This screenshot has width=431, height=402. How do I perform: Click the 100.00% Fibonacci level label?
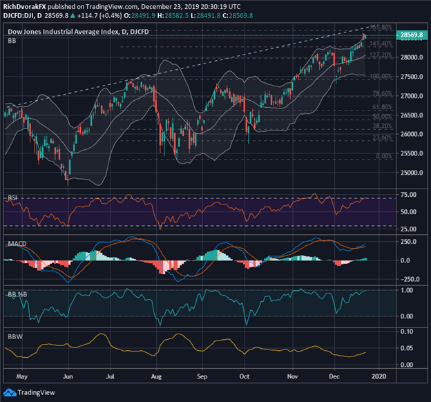tap(381, 76)
